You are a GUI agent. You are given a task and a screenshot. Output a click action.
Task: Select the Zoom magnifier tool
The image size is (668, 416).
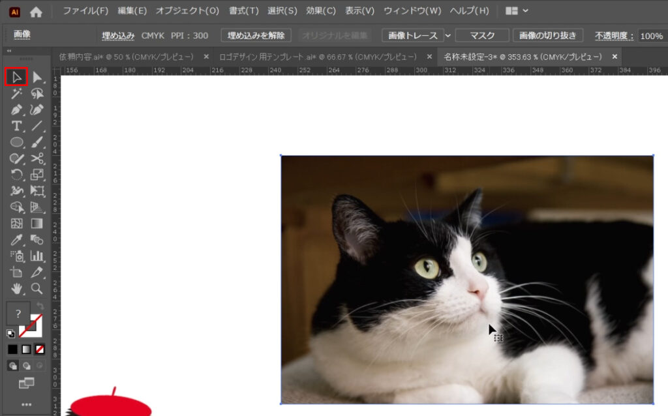point(37,289)
